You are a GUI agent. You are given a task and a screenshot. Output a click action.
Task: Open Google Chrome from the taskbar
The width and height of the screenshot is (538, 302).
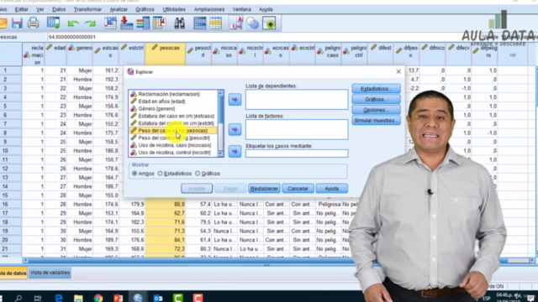point(98,298)
